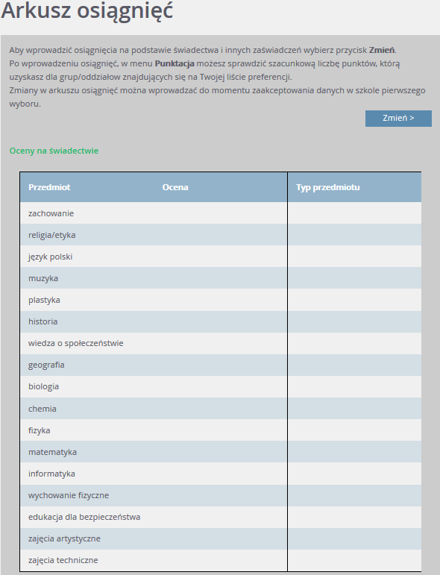Click the 'Arkusz osiągnięć' page title
Screen dimensions: 440x575
click(87, 11)
